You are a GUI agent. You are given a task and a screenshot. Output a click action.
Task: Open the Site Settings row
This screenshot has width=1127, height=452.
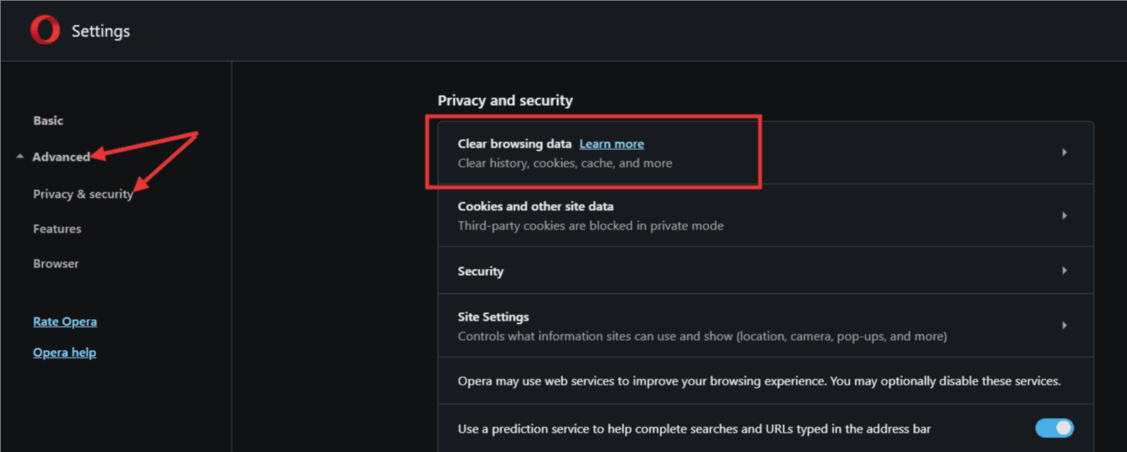tap(765, 325)
